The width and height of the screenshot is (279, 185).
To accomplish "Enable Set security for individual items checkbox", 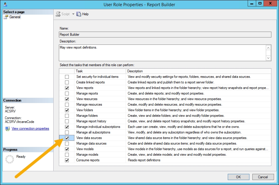I will (x=67, y=77).
